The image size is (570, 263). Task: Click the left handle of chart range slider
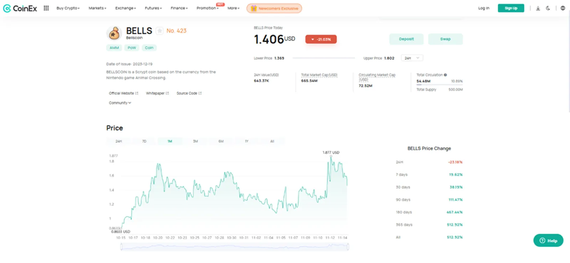click(x=121, y=247)
